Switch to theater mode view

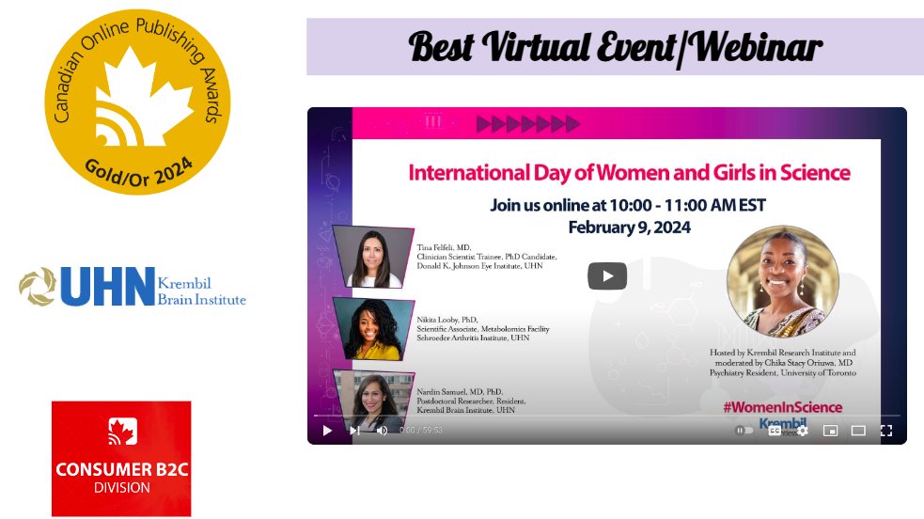pos(858,431)
